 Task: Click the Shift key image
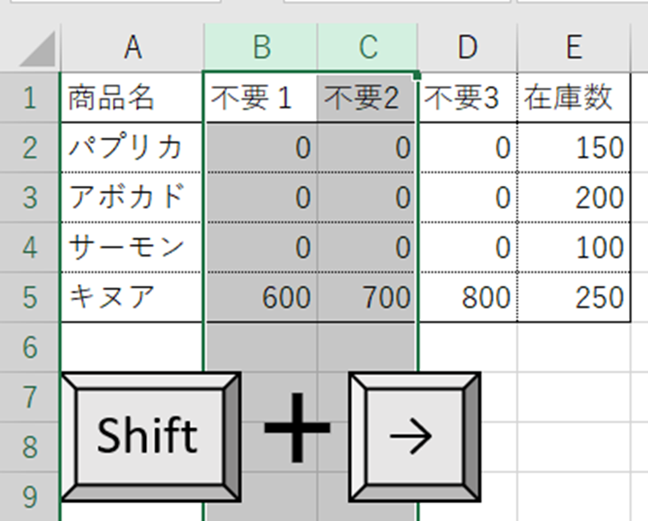pyautogui.click(x=149, y=435)
